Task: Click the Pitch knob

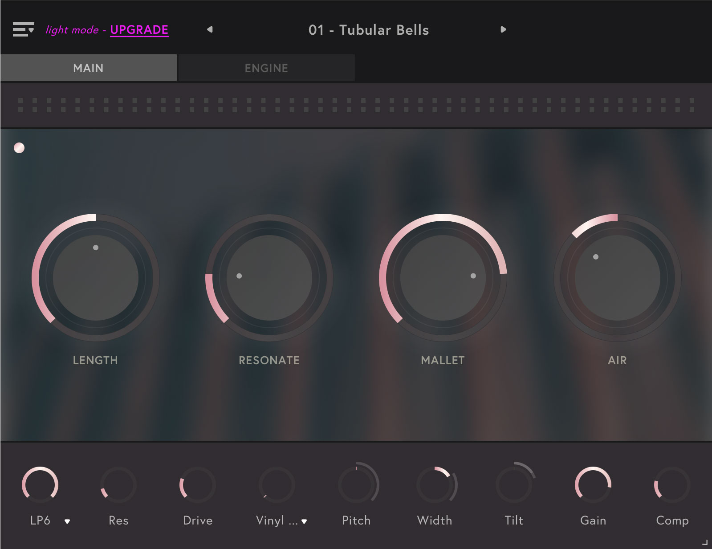Action: tap(356, 485)
